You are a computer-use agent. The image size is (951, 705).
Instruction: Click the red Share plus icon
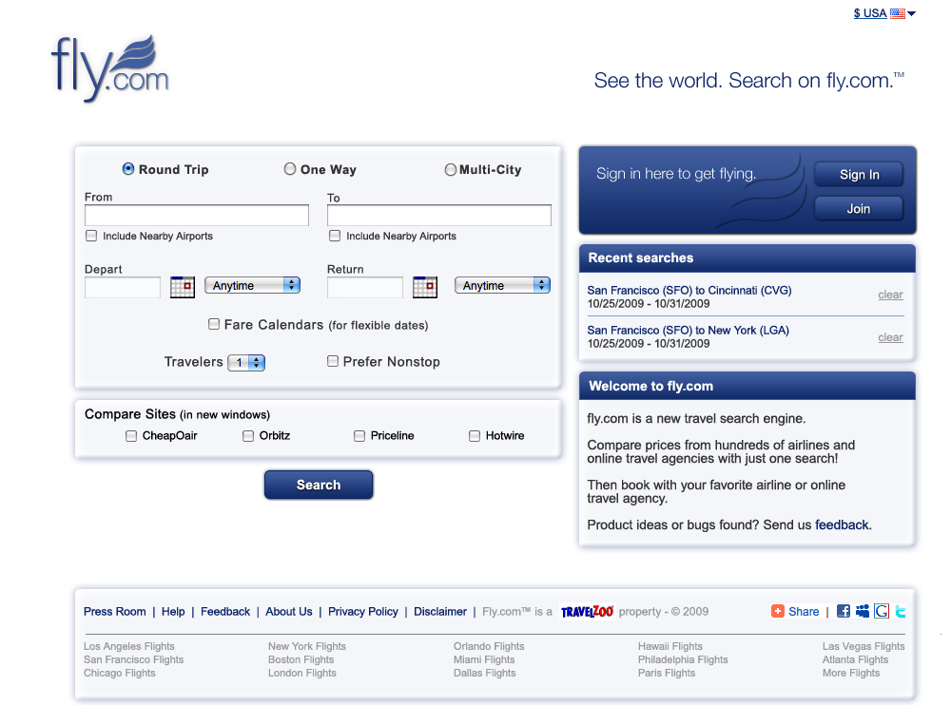(x=778, y=611)
